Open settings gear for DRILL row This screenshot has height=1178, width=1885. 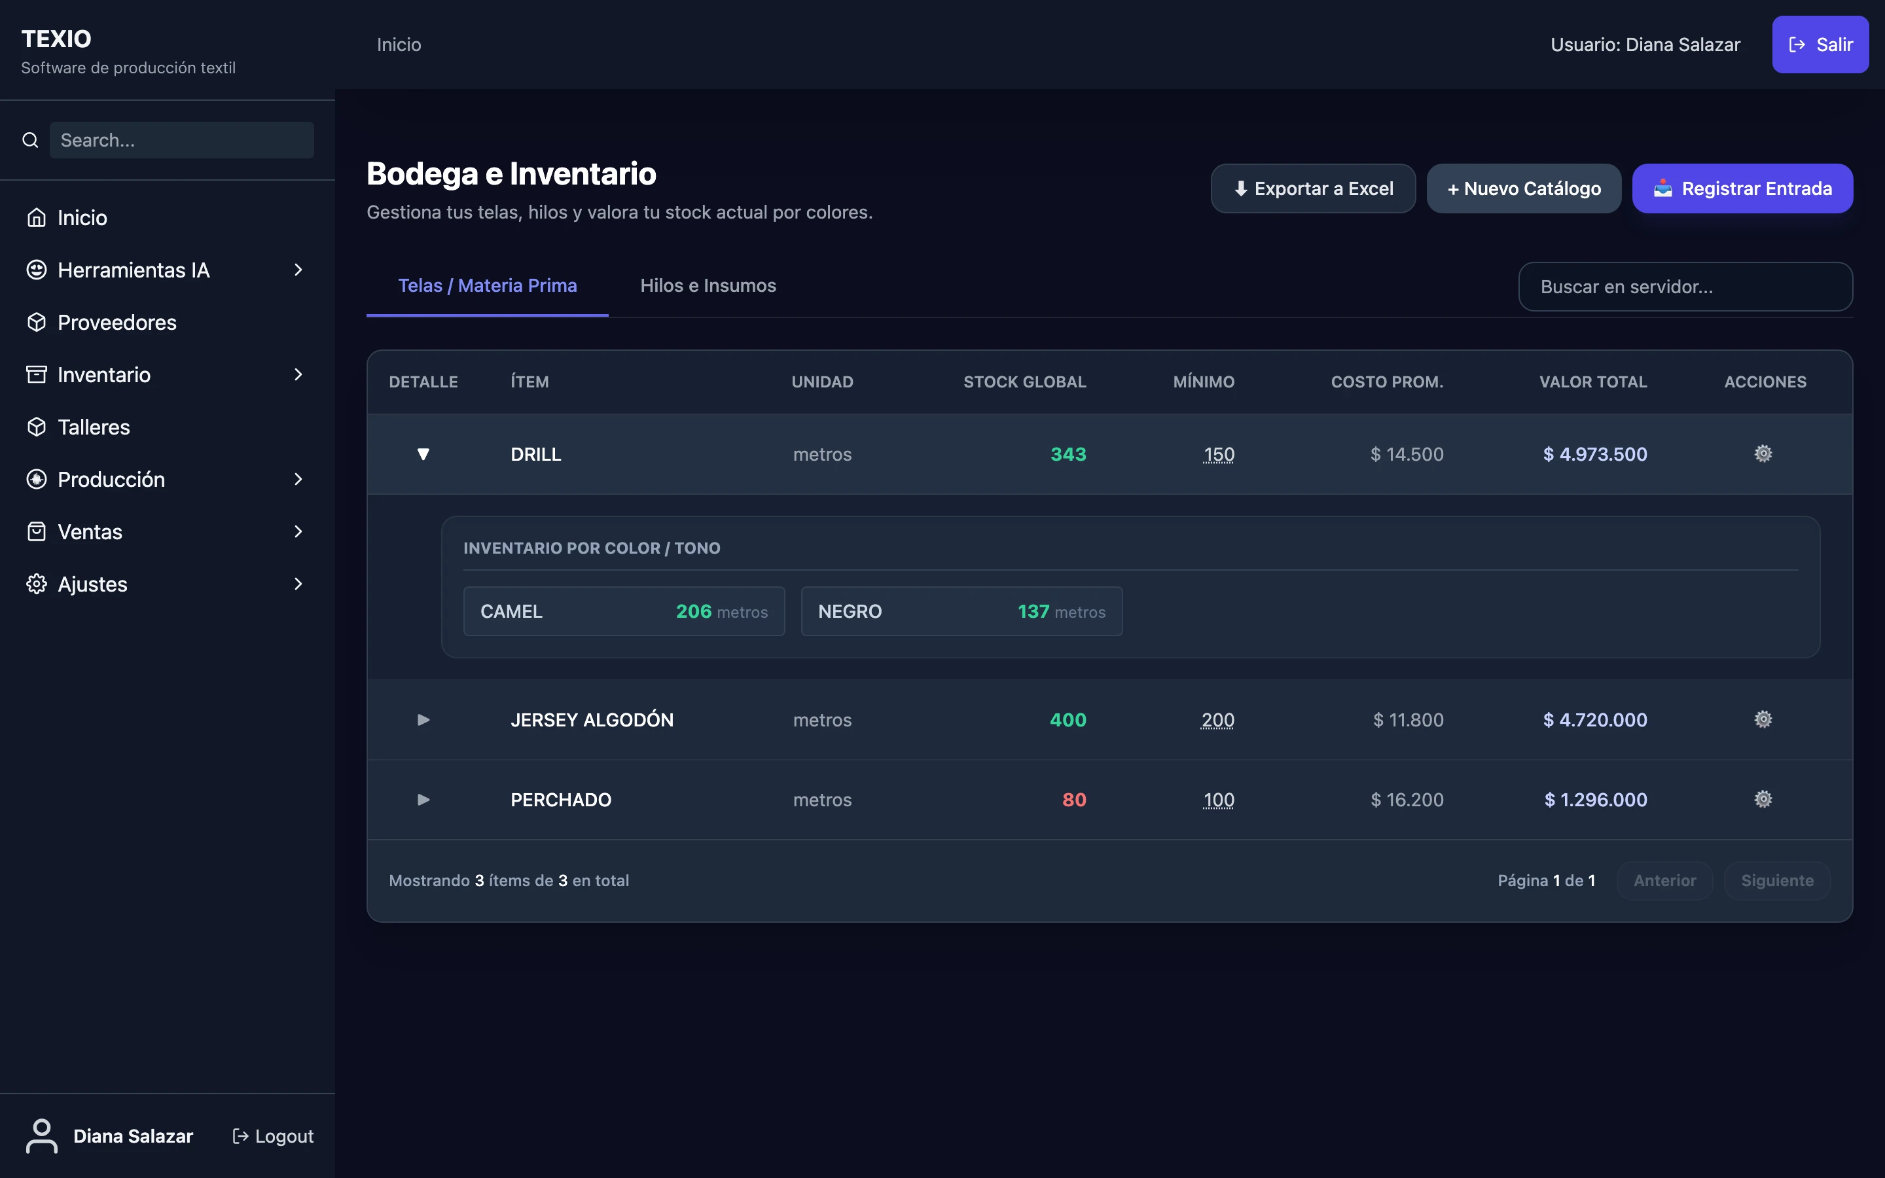point(1763,454)
